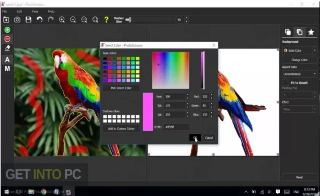Click inside the color spectrum gradient field

[x=170, y=70]
